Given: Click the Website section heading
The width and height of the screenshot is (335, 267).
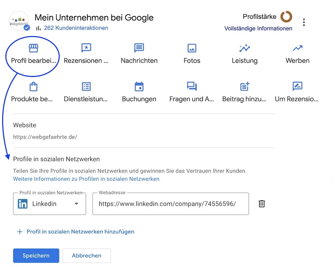Looking at the screenshot, I should (x=25, y=125).
